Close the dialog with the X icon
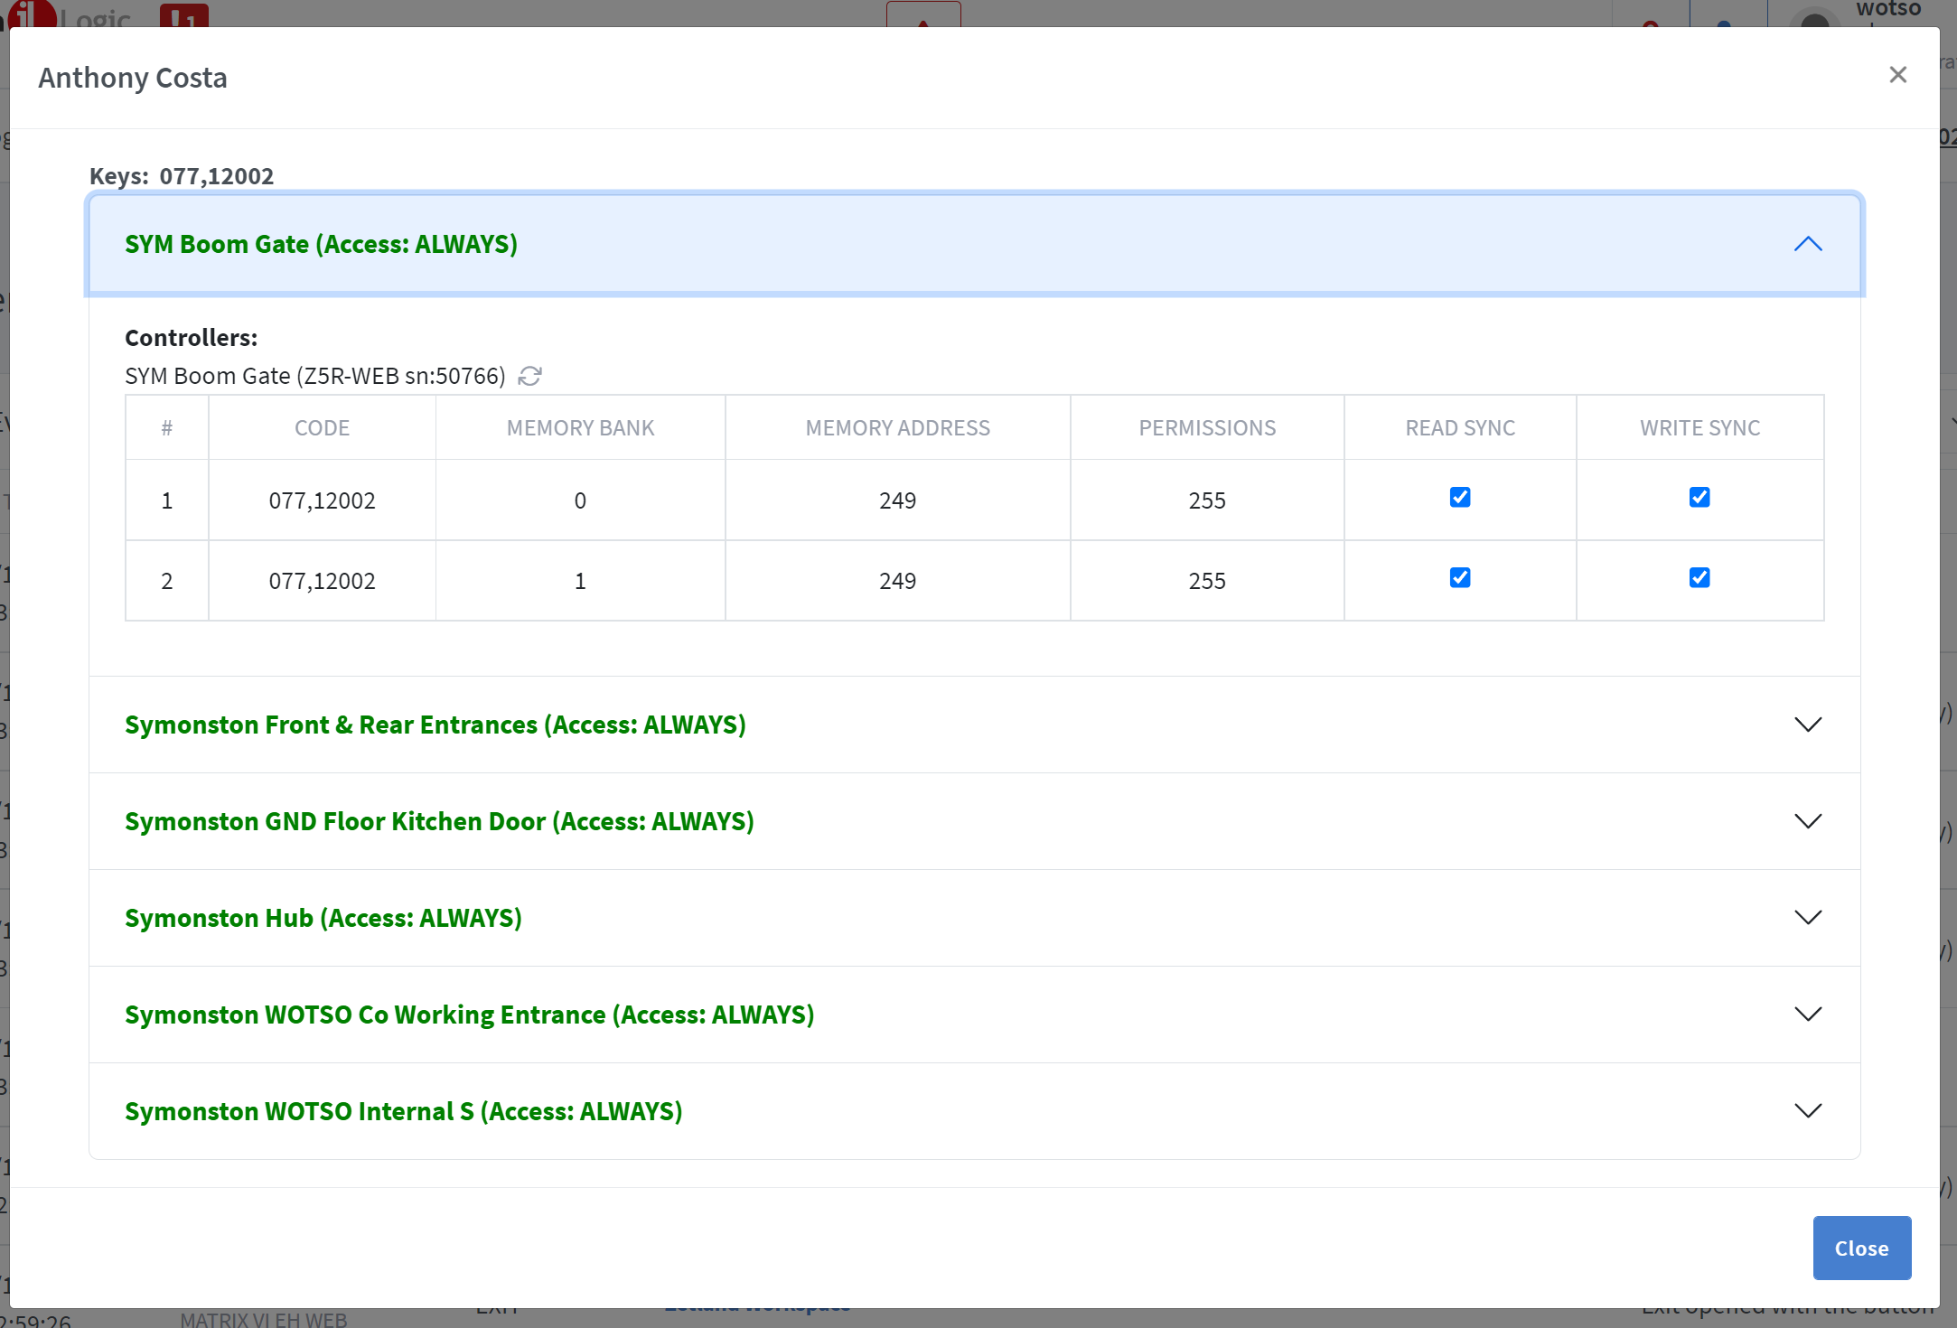Image resolution: width=1957 pixels, height=1328 pixels. pyautogui.click(x=1897, y=75)
